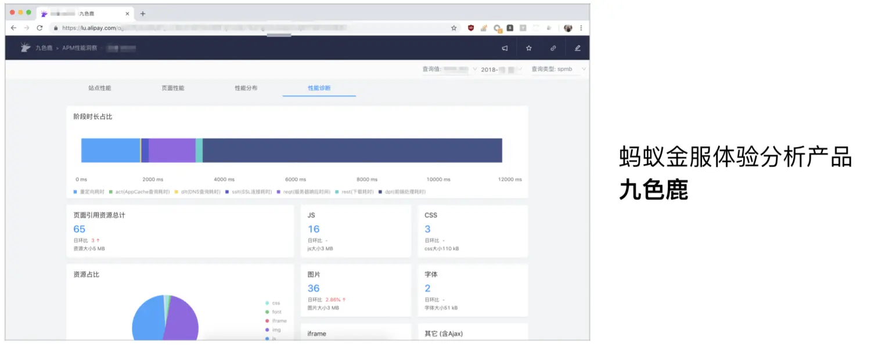Viewport: 871px width, 348px height.
Task: Toggle the dlt(DNS查询耗时) legend entry
Action: click(197, 191)
